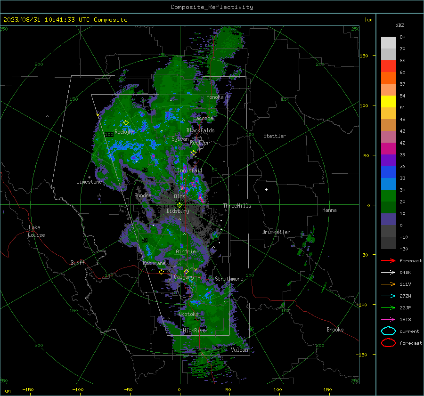The image size is (424, 396).
Task: Click the red forecast arrow legend icon
Action: pos(388,260)
